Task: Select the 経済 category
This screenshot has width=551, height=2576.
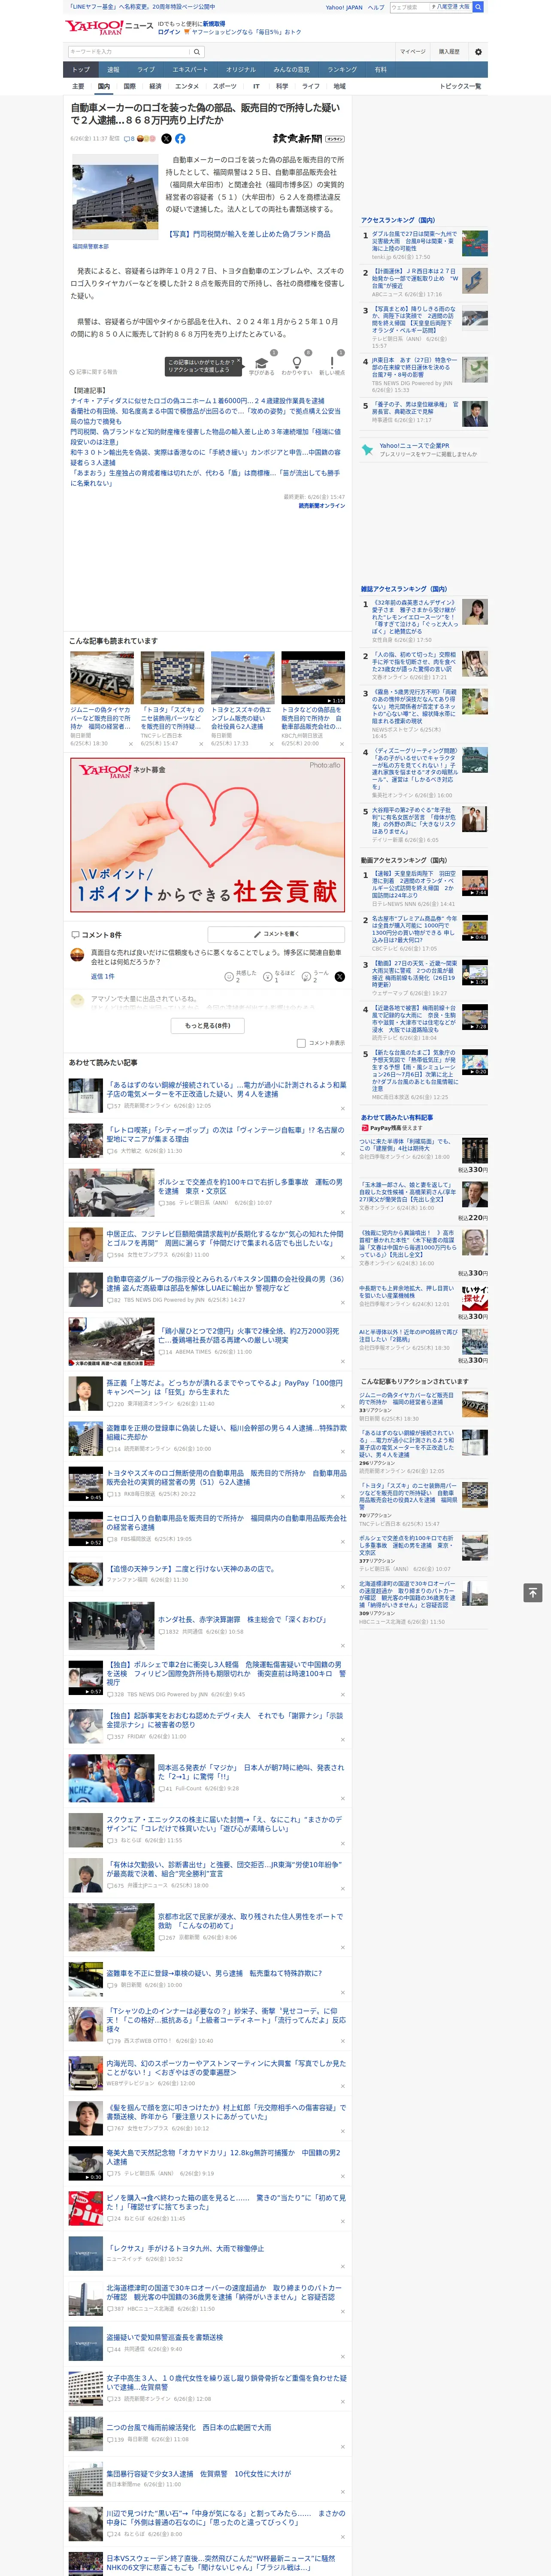Action: pyautogui.click(x=155, y=86)
